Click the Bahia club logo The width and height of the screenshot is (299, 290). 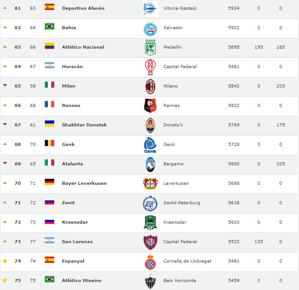click(x=150, y=29)
